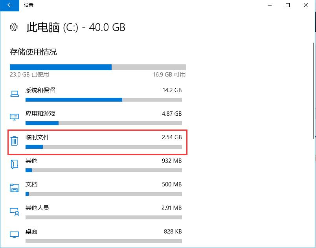The height and width of the screenshot is (248, 316).
Task: Click the settings gear icon beside 此电脑
Action: [x=14, y=27]
